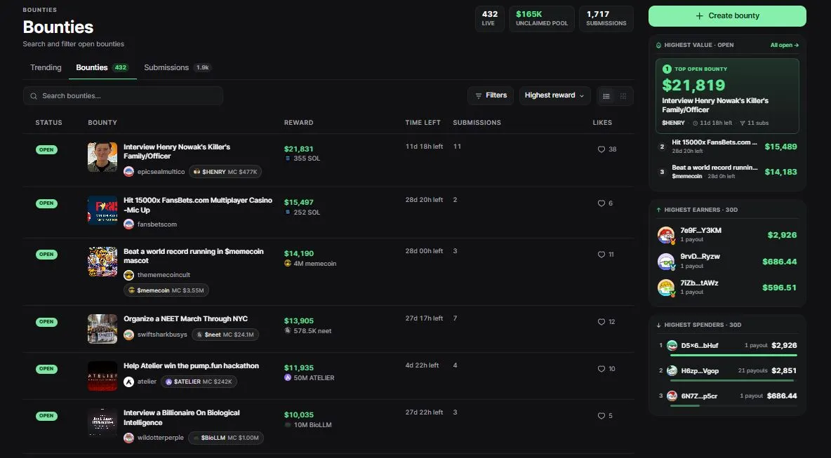Open atelier user avatar
This screenshot has height=458, width=831.
[128, 382]
